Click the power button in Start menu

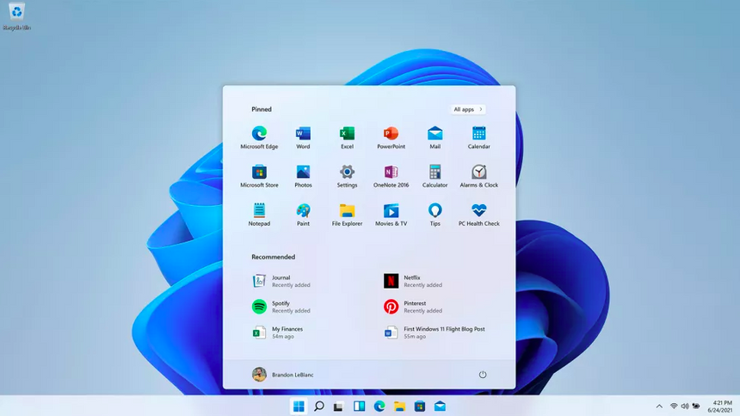coord(483,375)
